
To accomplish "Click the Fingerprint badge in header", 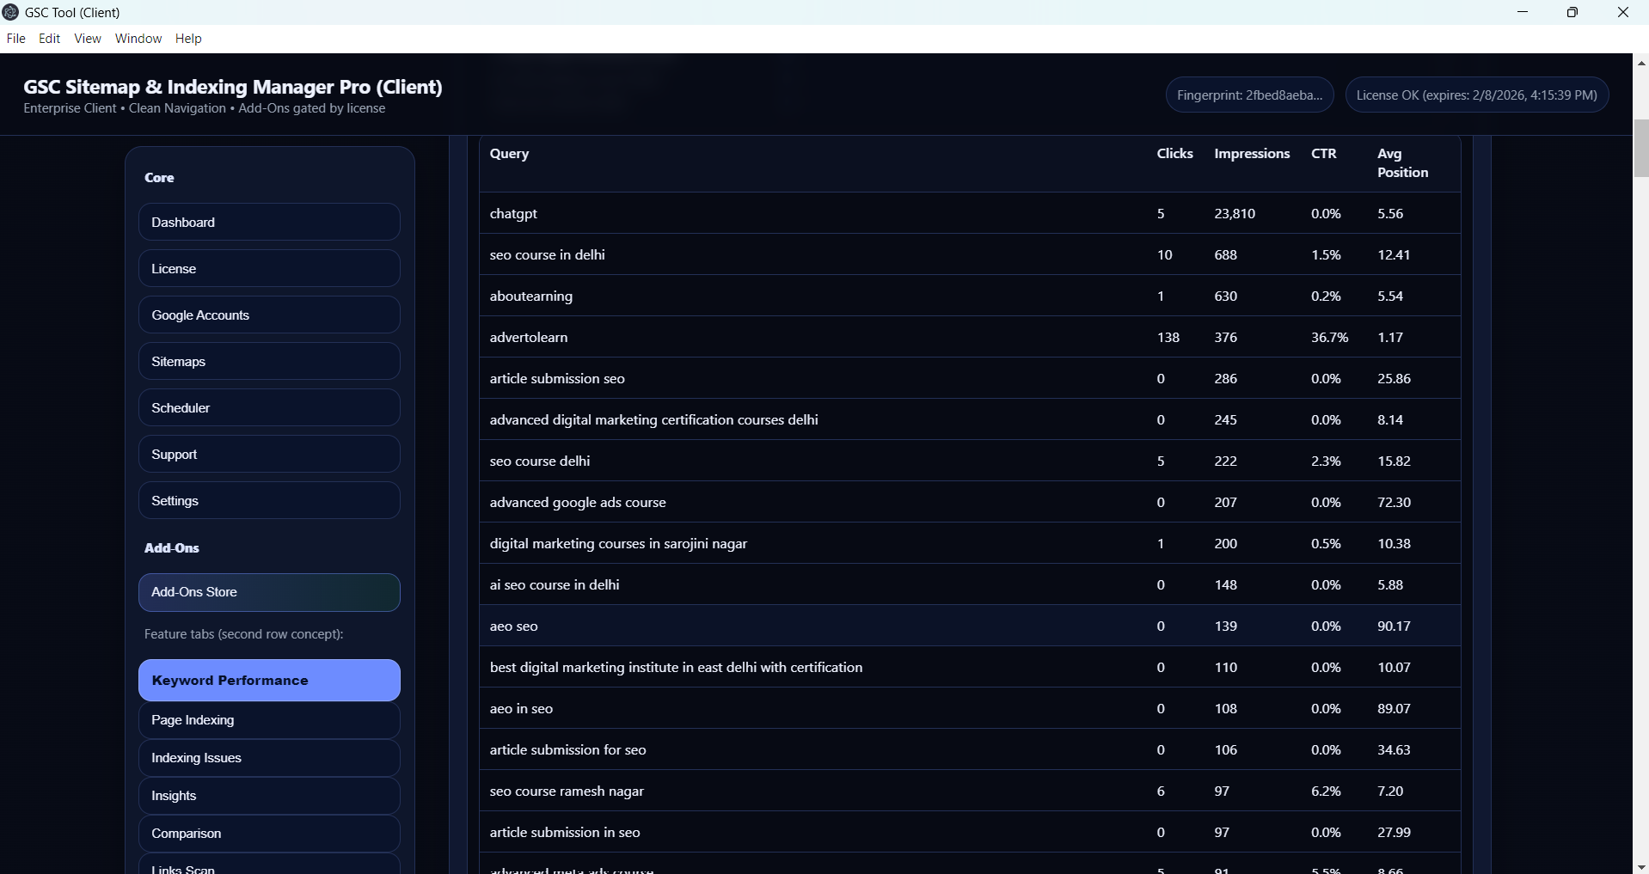I will pyautogui.click(x=1249, y=95).
